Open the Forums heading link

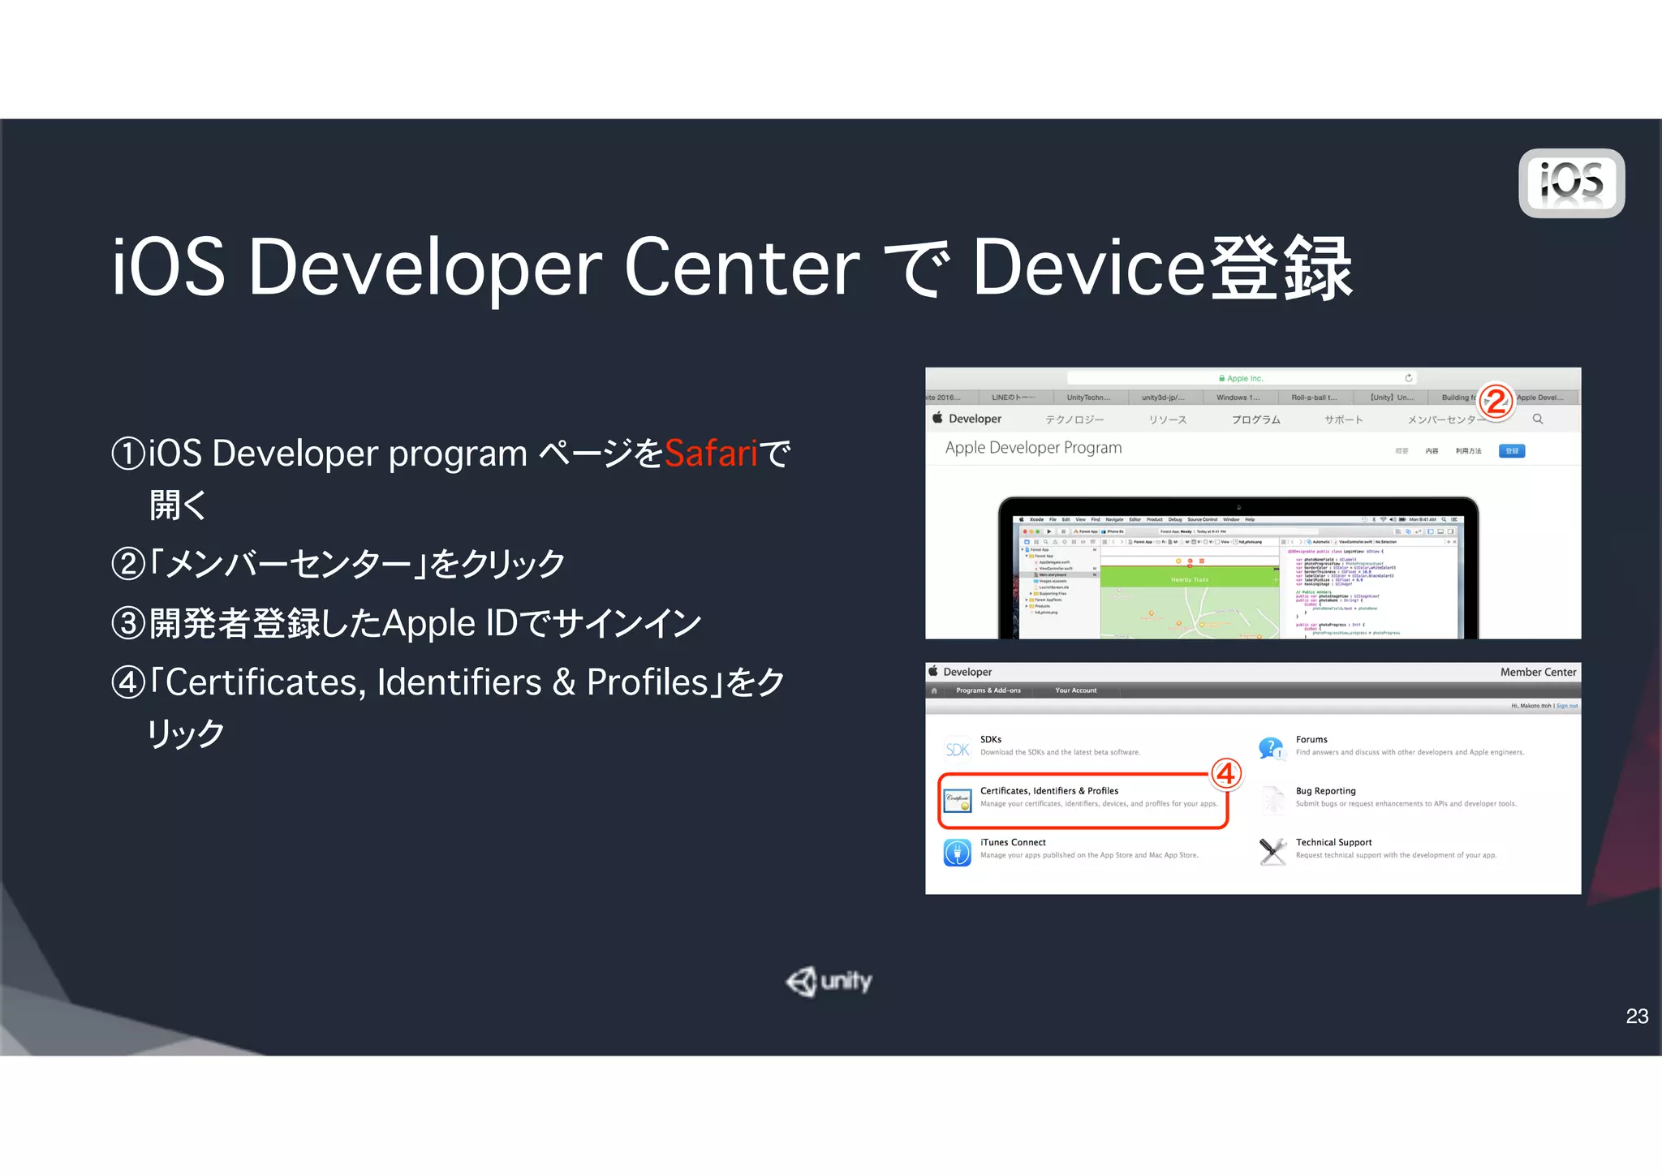coord(1311,739)
